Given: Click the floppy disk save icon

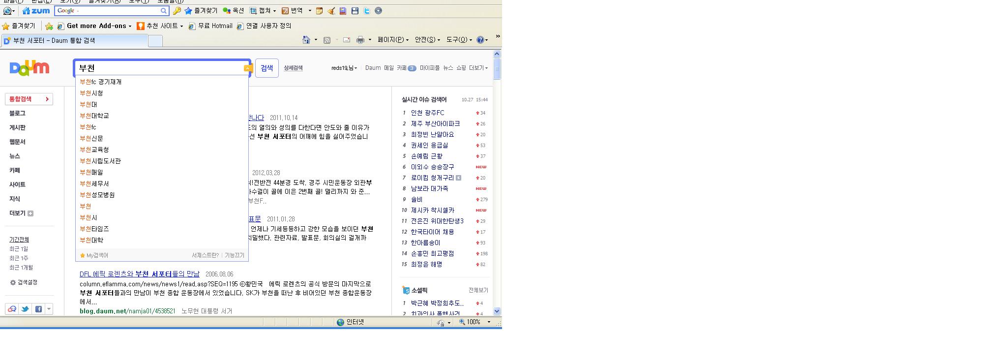Looking at the screenshot, I should click(355, 10).
